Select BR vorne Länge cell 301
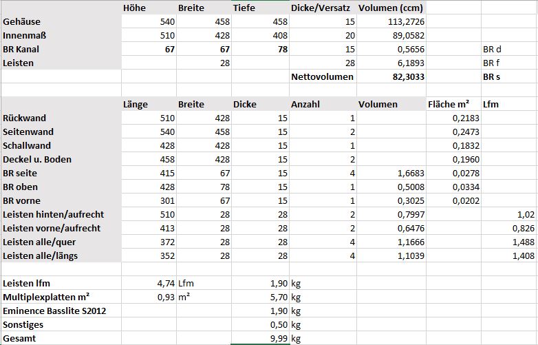The width and height of the screenshot is (538, 345). (149, 200)
